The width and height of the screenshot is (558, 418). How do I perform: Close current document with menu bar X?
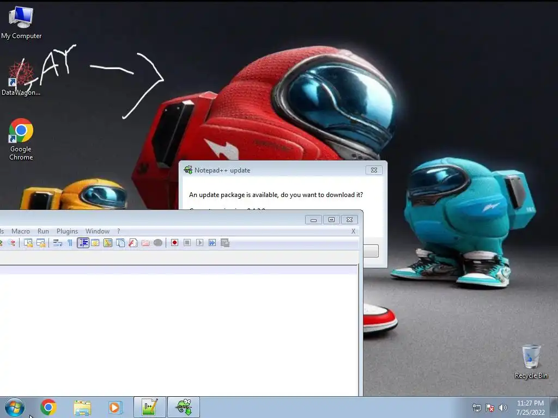tap(353, 231)
